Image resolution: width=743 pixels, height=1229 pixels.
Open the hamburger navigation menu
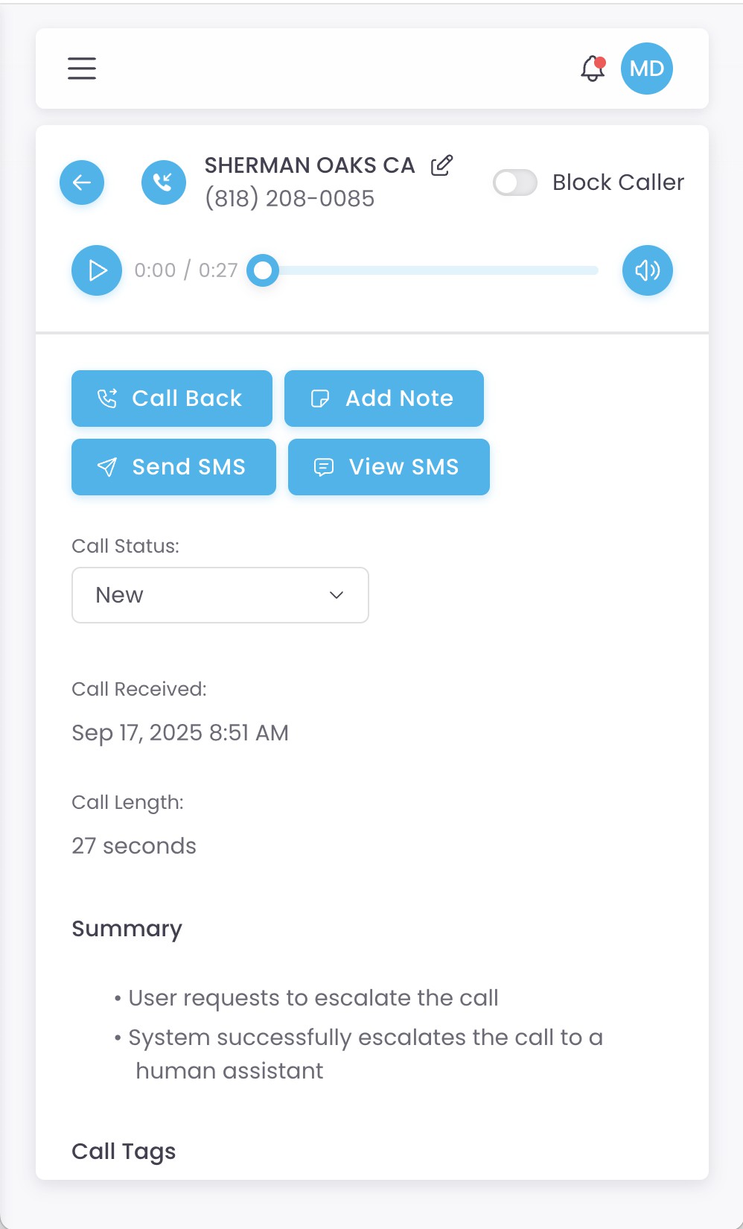tap(82, 69)
